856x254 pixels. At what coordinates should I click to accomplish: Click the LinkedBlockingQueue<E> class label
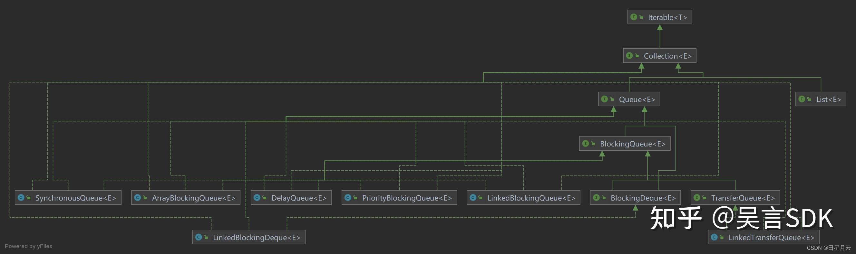(x=531, y=198)
